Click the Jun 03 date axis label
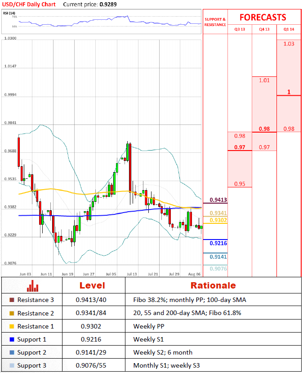 coord(25,274)
